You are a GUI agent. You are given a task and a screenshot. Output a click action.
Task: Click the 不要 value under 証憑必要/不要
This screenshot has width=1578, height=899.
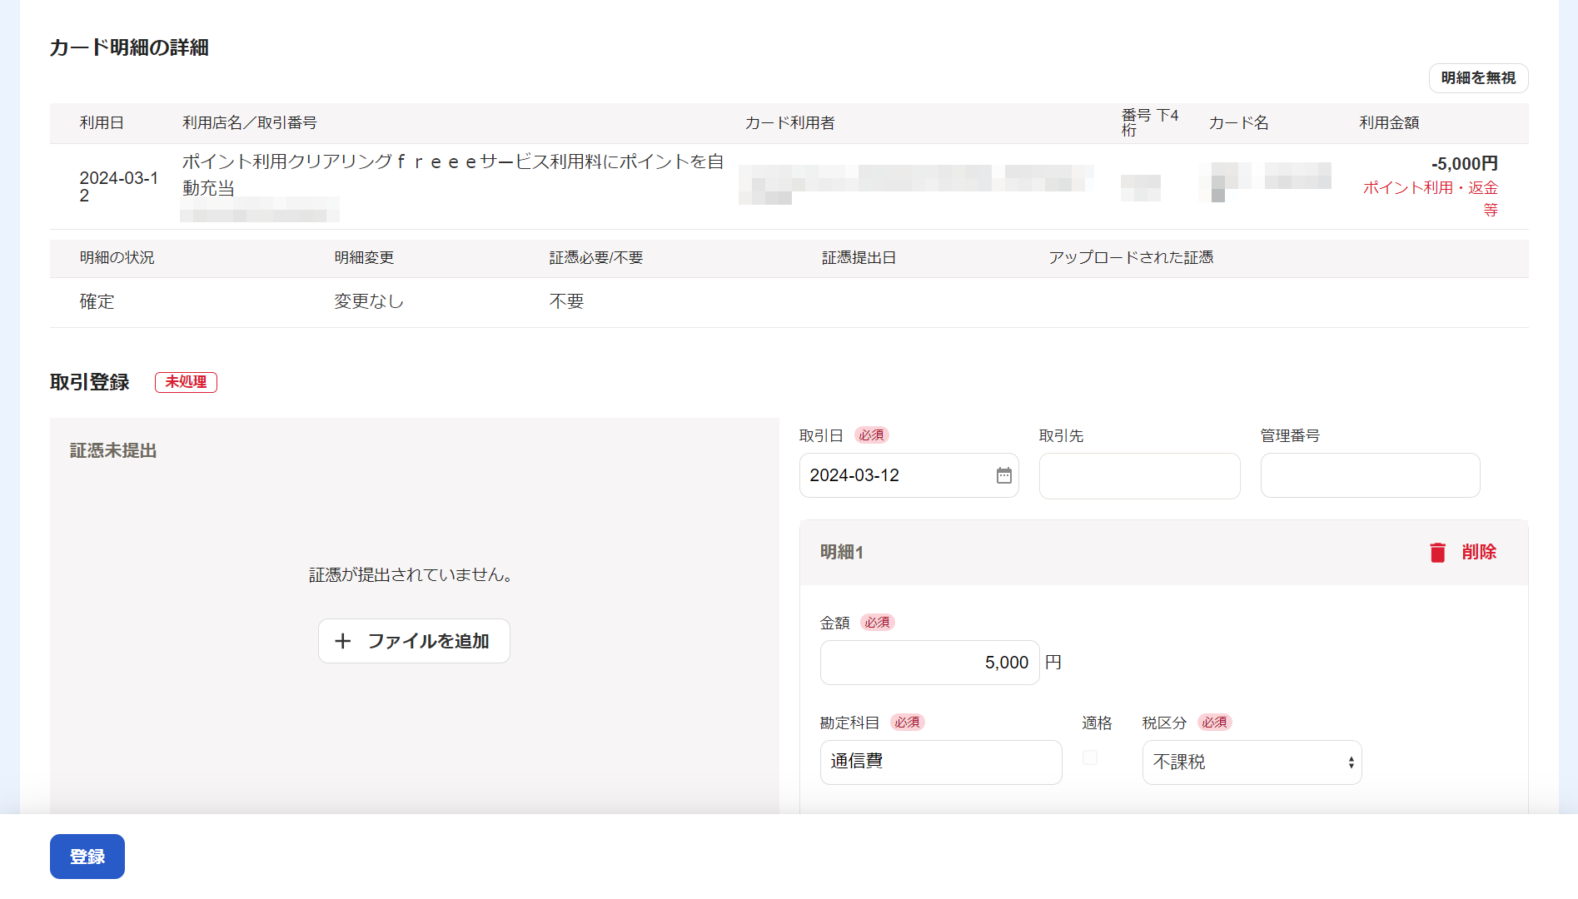[x=566, y=301]
